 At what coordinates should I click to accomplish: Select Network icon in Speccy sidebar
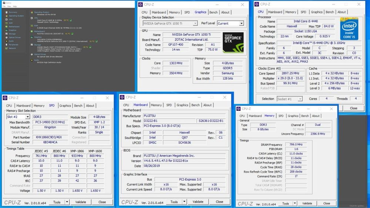click(x=6, y=48)
